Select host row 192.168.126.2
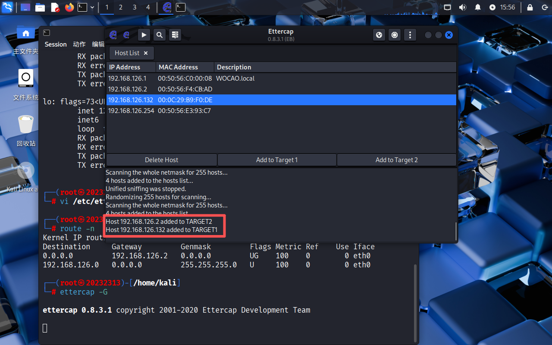The image size is (552, 345). 281,89
